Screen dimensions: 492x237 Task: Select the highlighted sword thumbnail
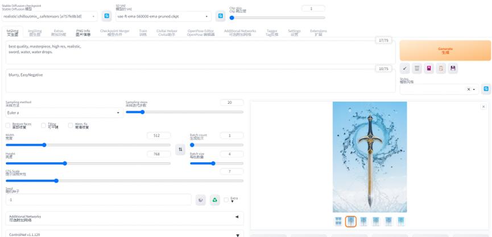(x=351, y=221)
